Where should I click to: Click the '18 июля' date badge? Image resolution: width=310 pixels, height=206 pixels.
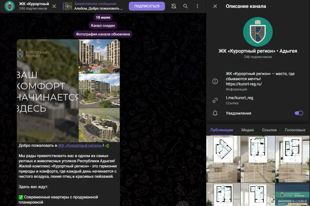[x=103, y=17]
